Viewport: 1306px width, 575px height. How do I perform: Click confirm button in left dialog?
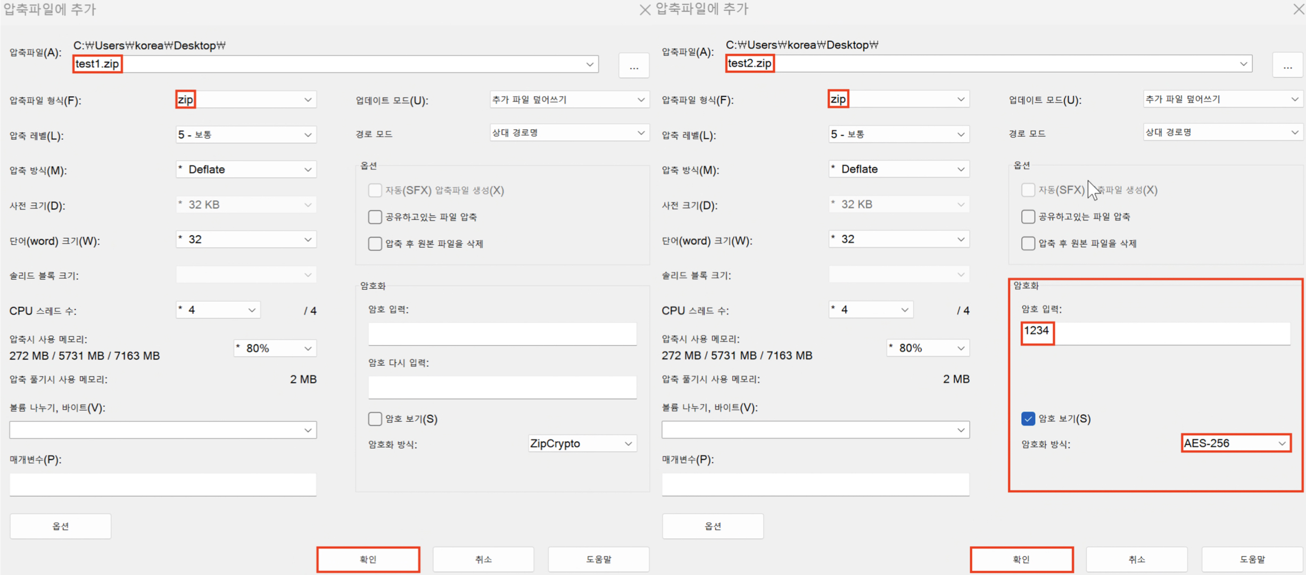tap(368, 559)
